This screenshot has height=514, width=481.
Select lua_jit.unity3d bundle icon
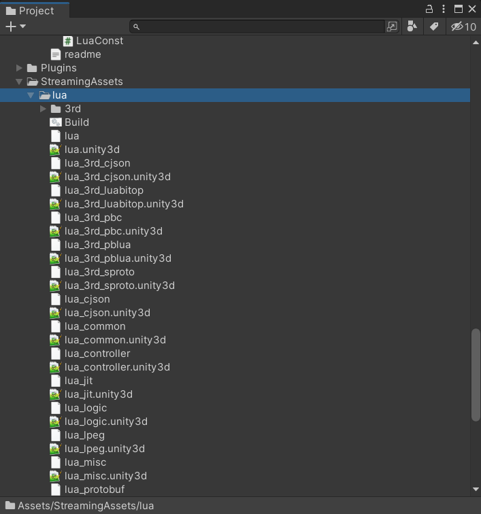pyautogui.click(x=56, y=394)
